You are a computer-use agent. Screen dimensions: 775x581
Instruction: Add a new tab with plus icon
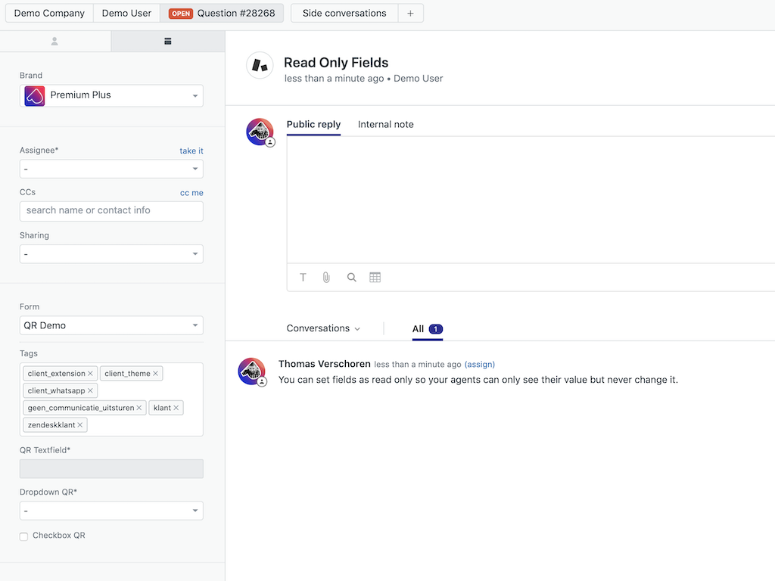point(410,14)
